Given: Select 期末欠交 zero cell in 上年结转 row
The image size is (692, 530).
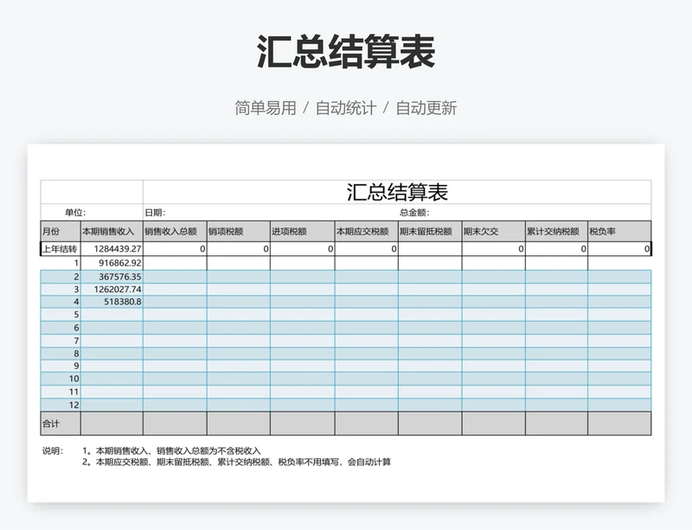Looking at the screenshot, I should coord(493,249).
